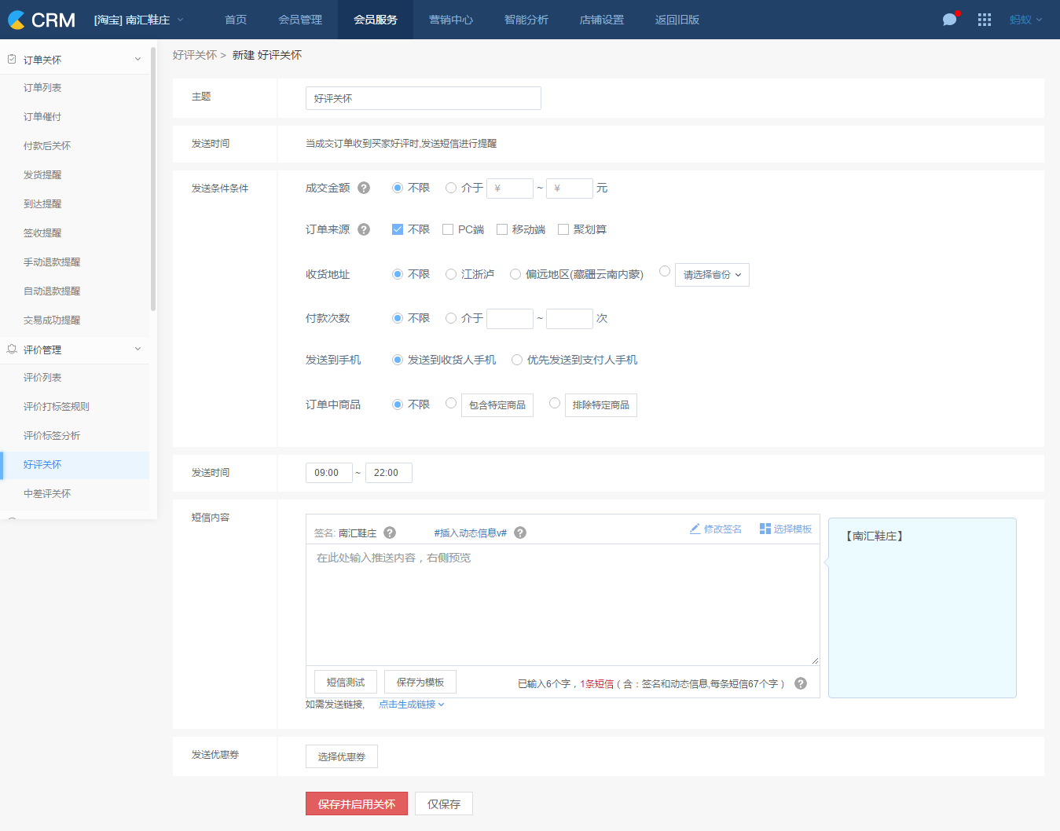Open 中差评关怀 in the sidebar
This screenshot has width=1060, height=831.
point(47,493)
